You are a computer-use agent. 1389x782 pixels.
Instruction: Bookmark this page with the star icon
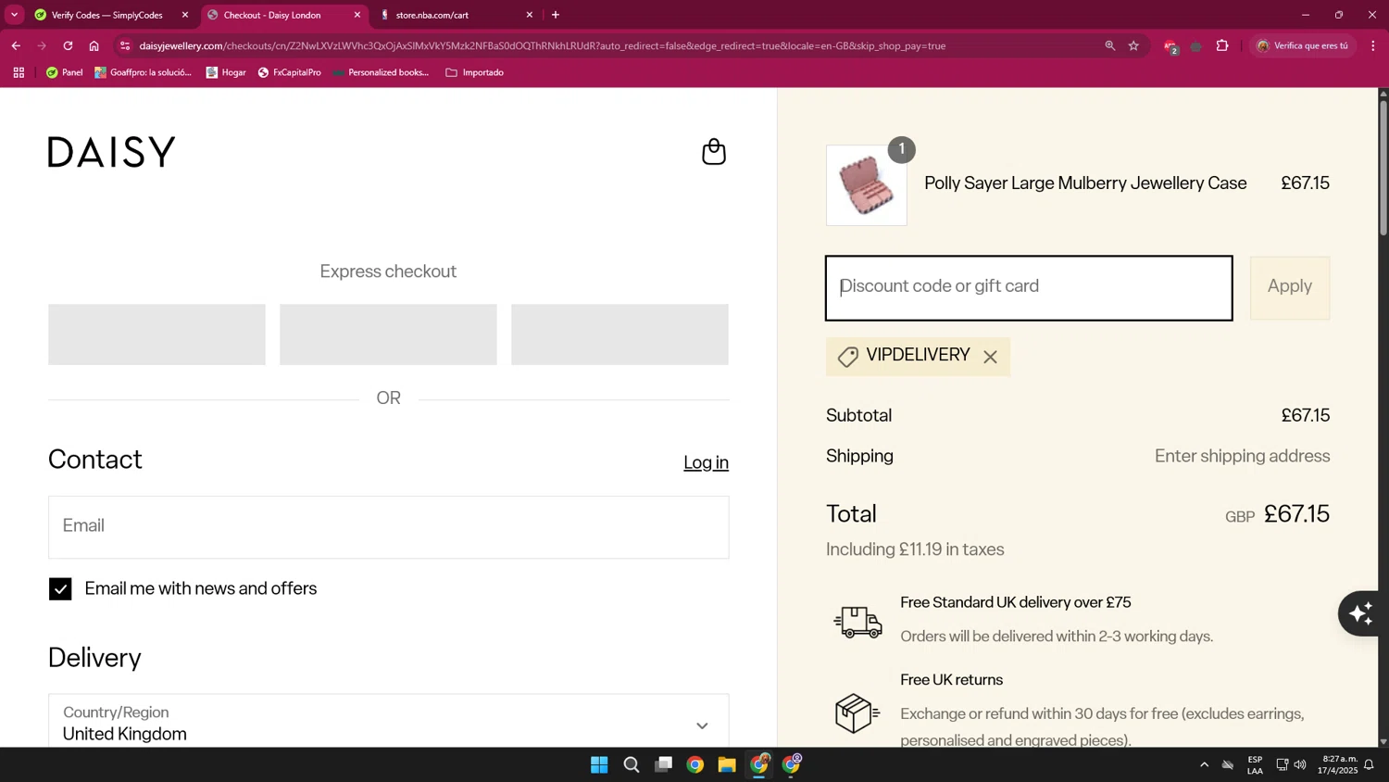coord(1133,45)
